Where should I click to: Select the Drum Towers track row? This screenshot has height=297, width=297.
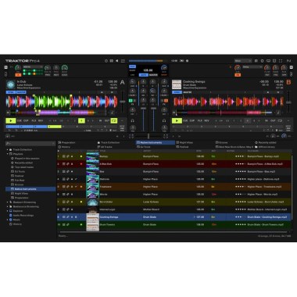tap(174, 224)
